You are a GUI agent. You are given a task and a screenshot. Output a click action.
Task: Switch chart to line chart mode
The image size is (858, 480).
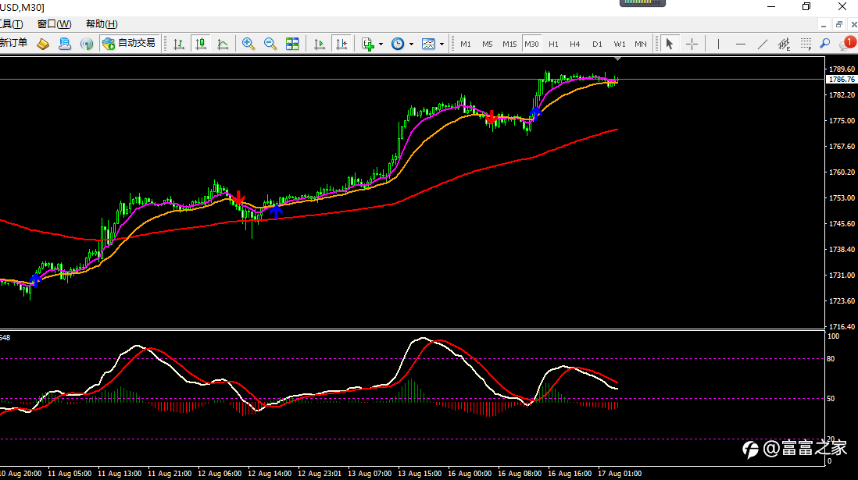[x=223, y=44]
